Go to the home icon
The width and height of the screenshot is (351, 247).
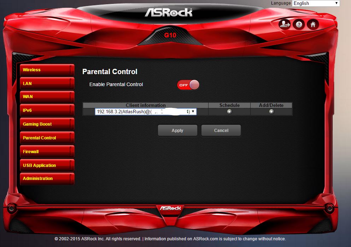tap(312, 24)
